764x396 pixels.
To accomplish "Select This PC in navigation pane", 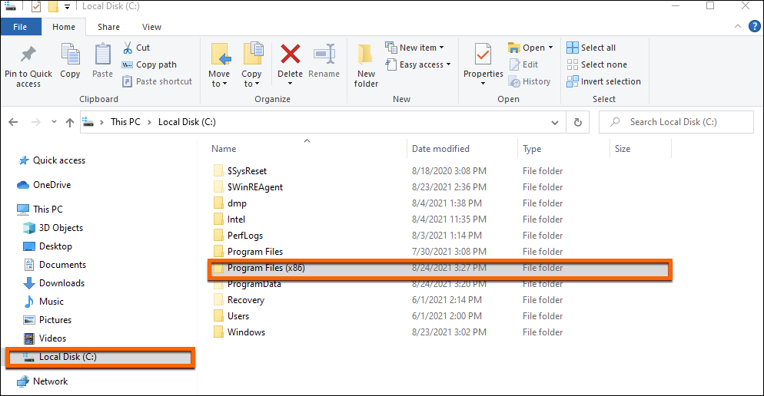I will (40, 210).
